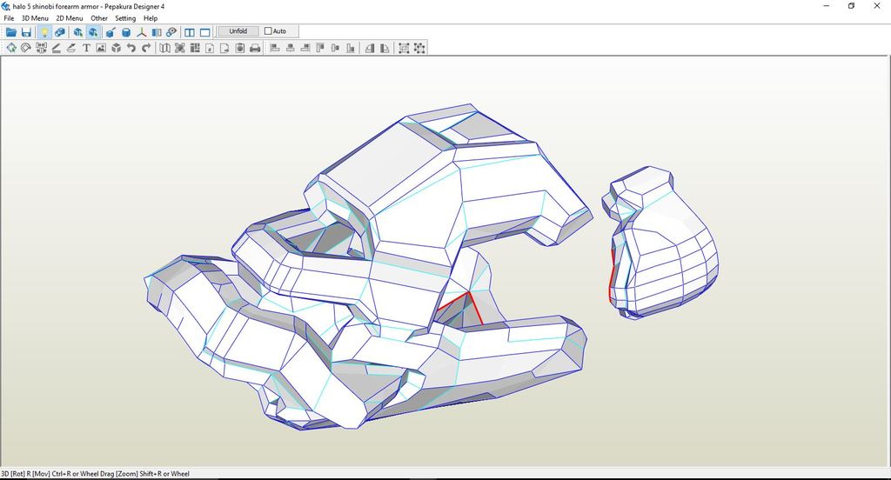Viewport: 891px width, 480px height.
Task: Open the 2D Menu
Action: (x=70, y=18)
